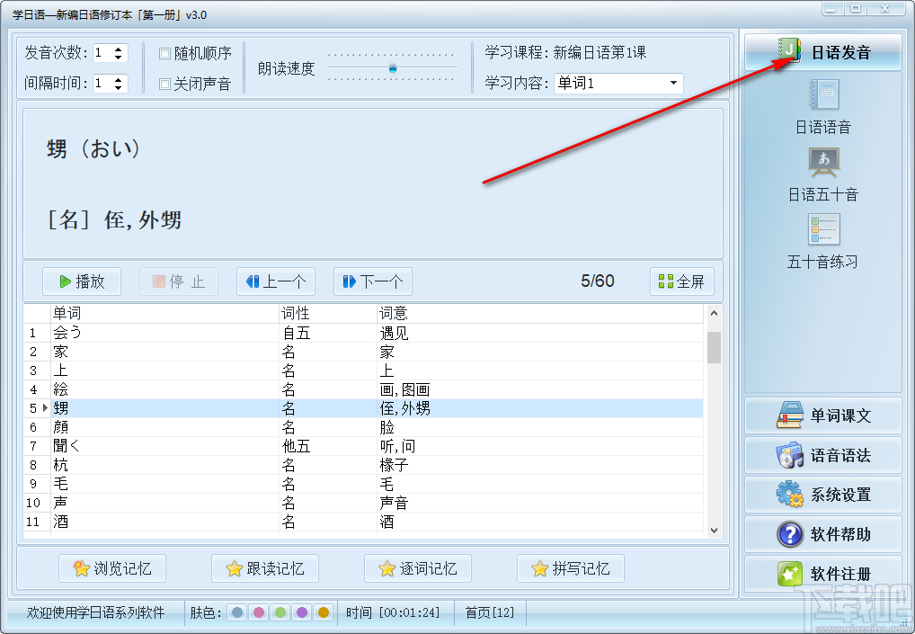The width and height of the screenshot is (915, 634).
Task: Start 拼写记忆 mode
Action: pos(571,568)
